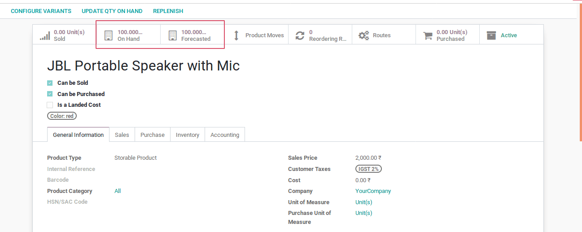
Task: Click Update Qty On Hand button
Action: 112,11
